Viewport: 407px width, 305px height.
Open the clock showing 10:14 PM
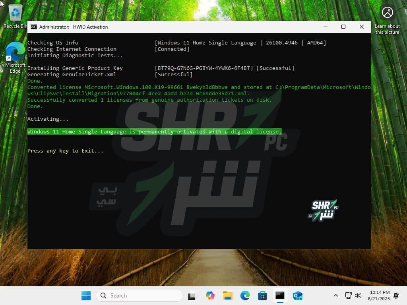(379, 295)
